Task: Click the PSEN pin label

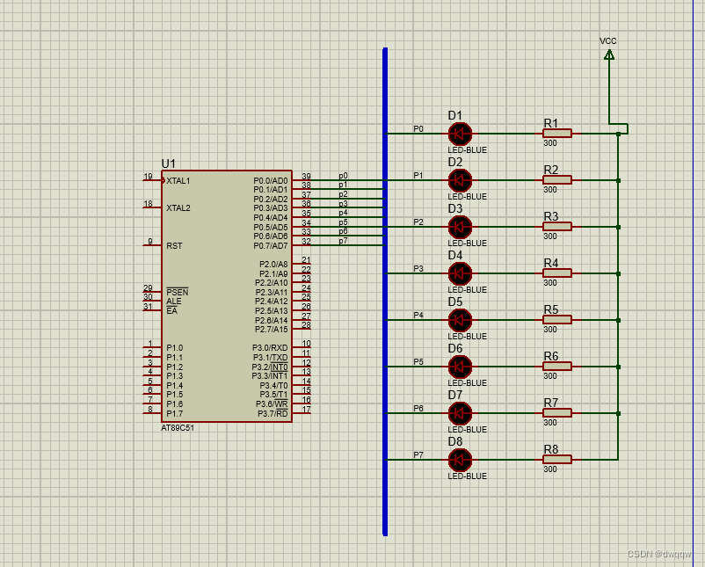Action: click(178, 292)
